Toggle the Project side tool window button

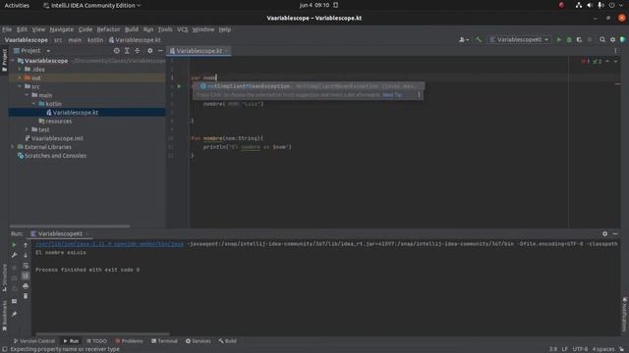tap(4, 60)
